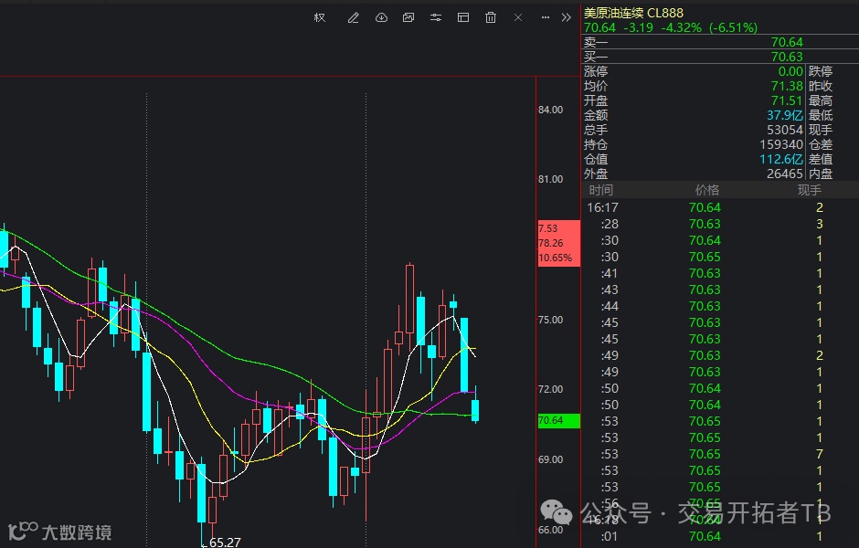Viewport: 859px width, 548px height.
Task: Click the 权 adjustment toolbar button
Action: 320,17
